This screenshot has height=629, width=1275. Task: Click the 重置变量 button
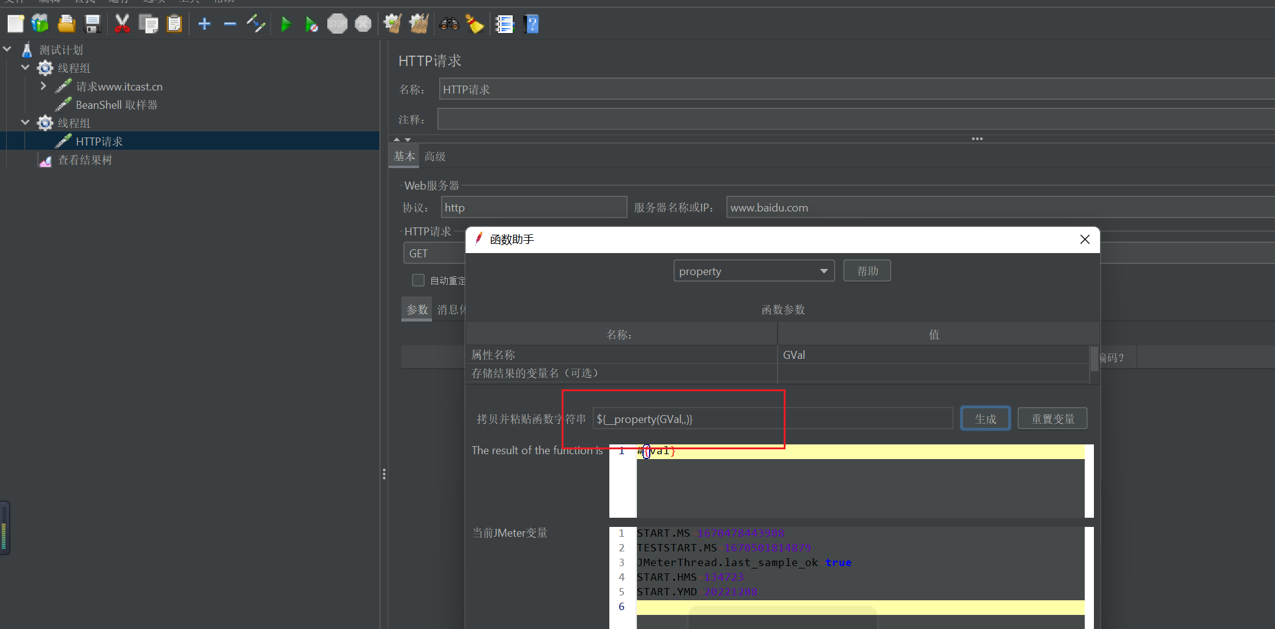(1053, 419)
